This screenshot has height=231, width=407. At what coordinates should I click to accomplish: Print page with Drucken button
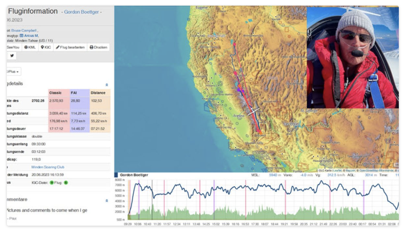(98, 47)
